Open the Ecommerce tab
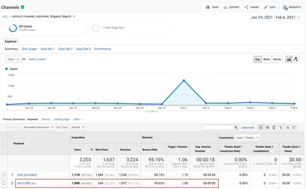Image resolution: width=306 pixels, height=189 pixels. tap(102, 49)
